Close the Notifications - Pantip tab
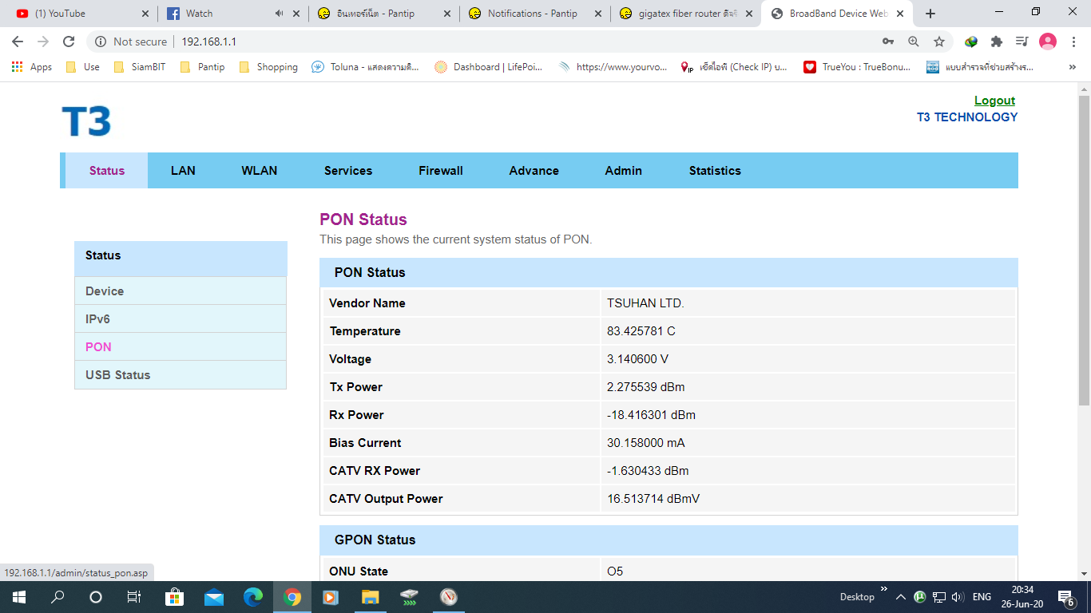Image resolution: width=1091 pixels, height=613 pixels. (597, 14)
